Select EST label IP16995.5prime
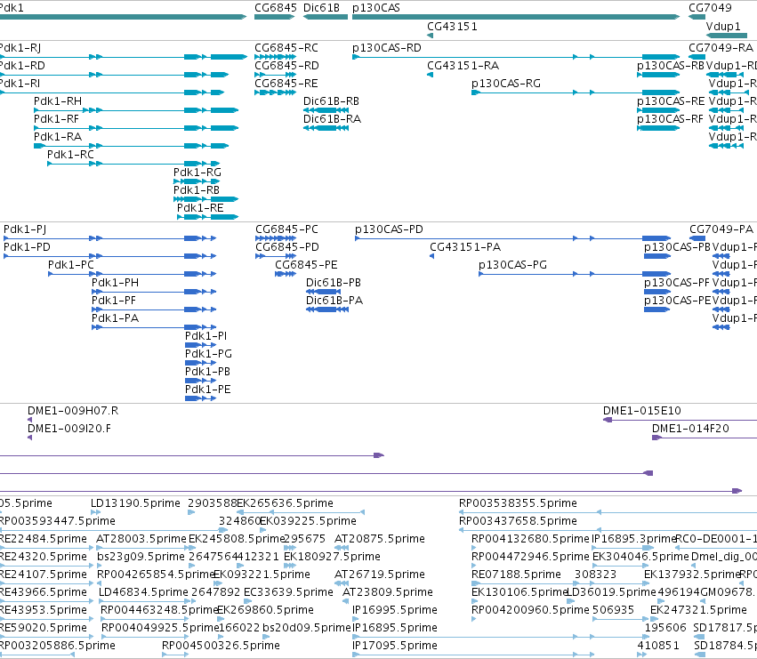This screenshot has height=659, width=757. 395,610
